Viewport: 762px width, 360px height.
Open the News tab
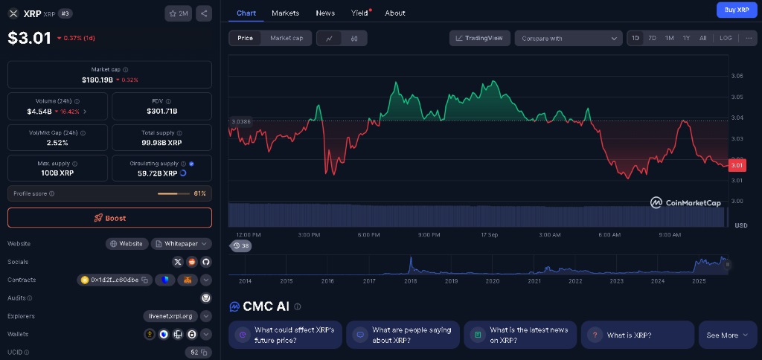[325, 13]
